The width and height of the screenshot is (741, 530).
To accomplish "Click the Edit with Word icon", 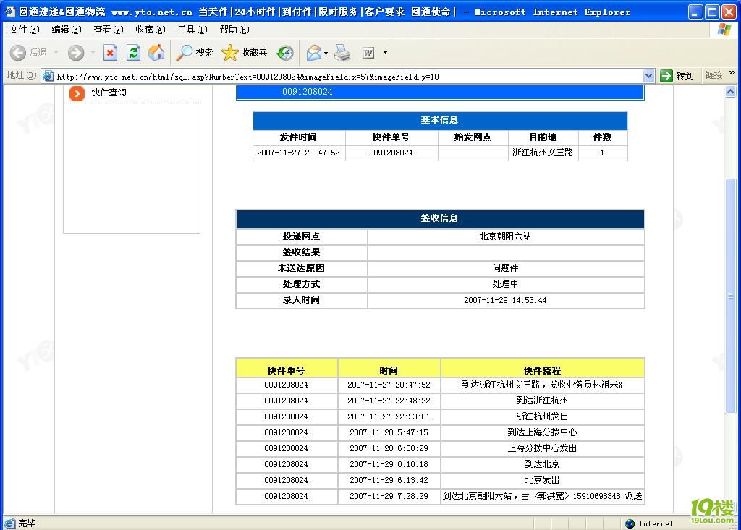I will [368, 53].
